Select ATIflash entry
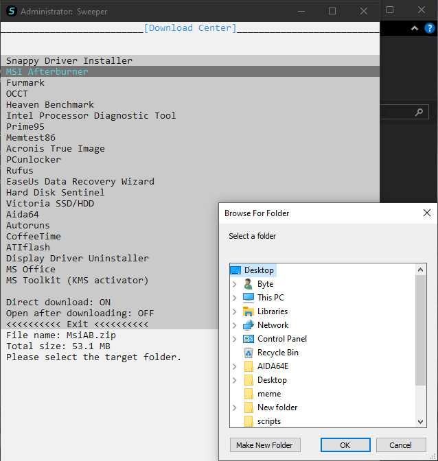This screenshot has width=438, height=461. pyautogui.click(x=28, y=247)
